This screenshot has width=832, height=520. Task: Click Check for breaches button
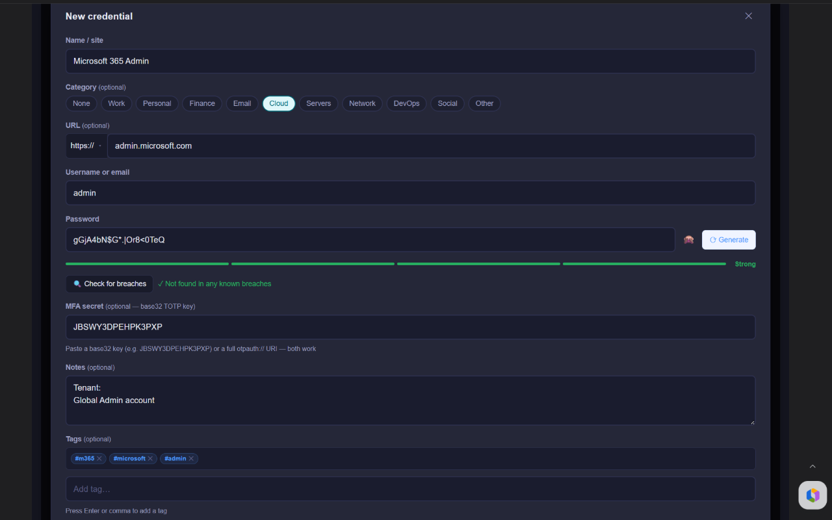coord(109,284)
